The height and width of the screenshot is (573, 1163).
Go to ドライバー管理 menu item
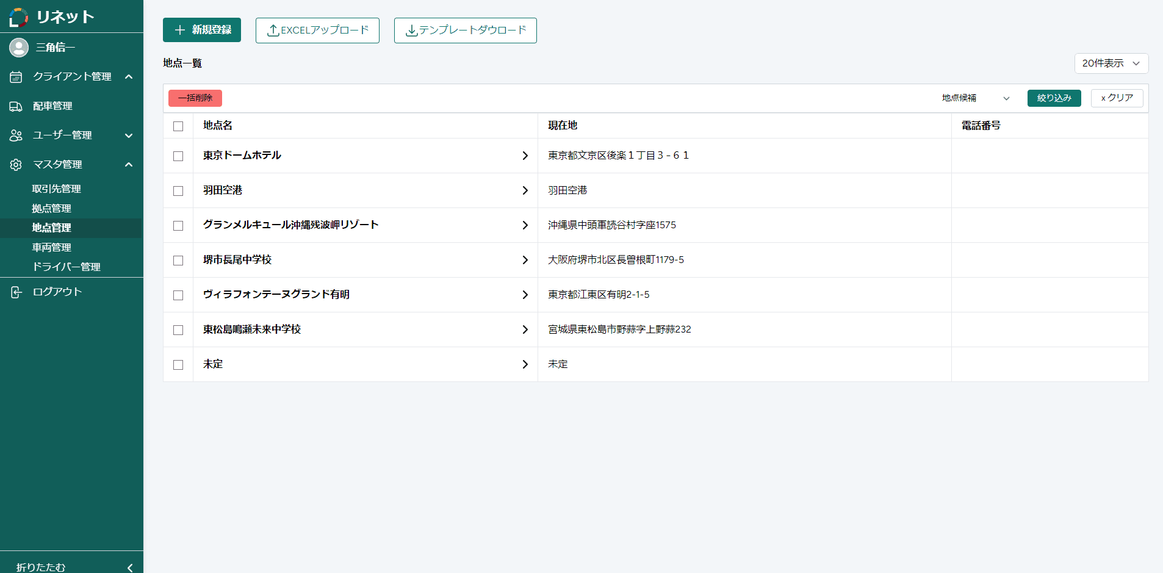66,267
